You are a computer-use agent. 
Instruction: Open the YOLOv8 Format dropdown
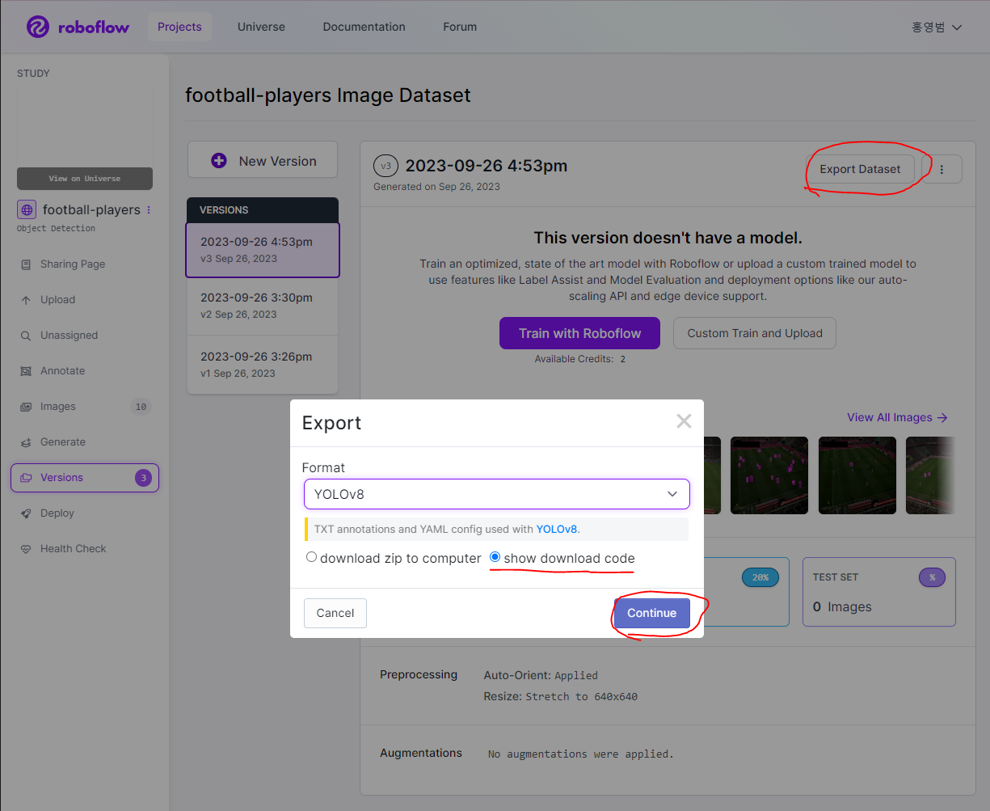pyautogui.click(x=496, y=494)
